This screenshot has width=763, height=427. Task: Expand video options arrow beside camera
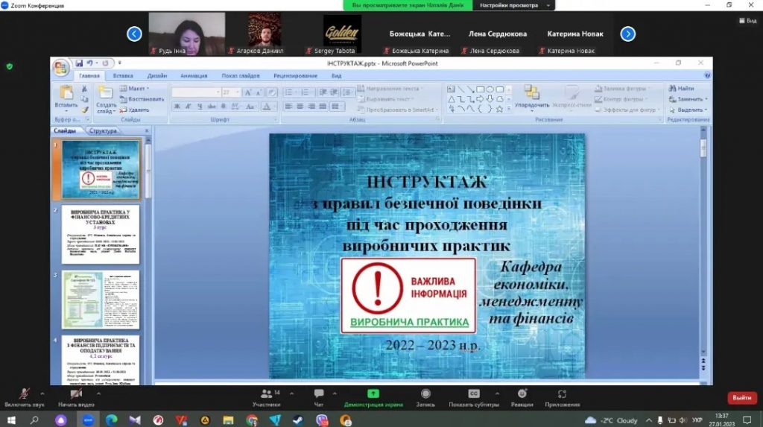98,393
